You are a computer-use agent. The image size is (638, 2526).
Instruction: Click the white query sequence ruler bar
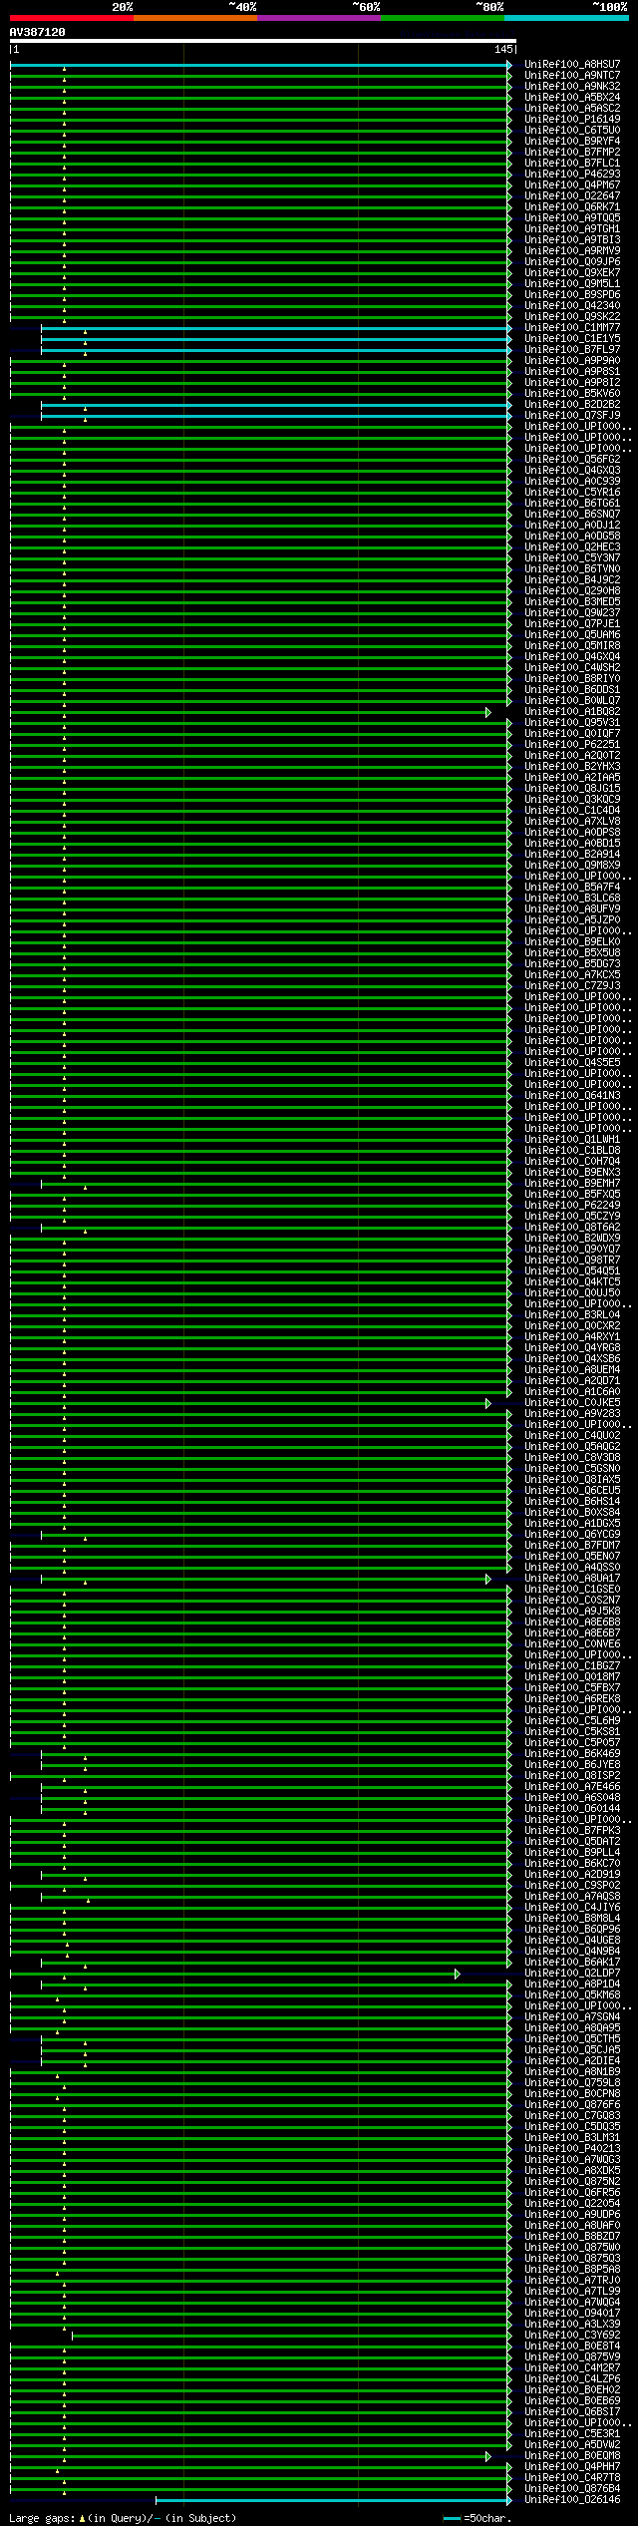click(x=262, y=41)
